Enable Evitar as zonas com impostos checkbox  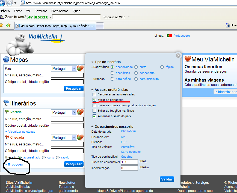pyautogui.click(x=94, y=105)
